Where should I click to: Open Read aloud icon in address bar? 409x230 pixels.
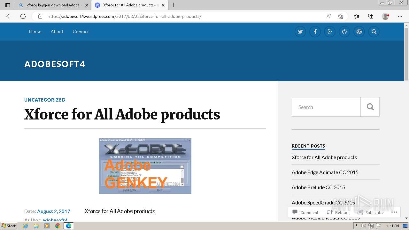329,16
